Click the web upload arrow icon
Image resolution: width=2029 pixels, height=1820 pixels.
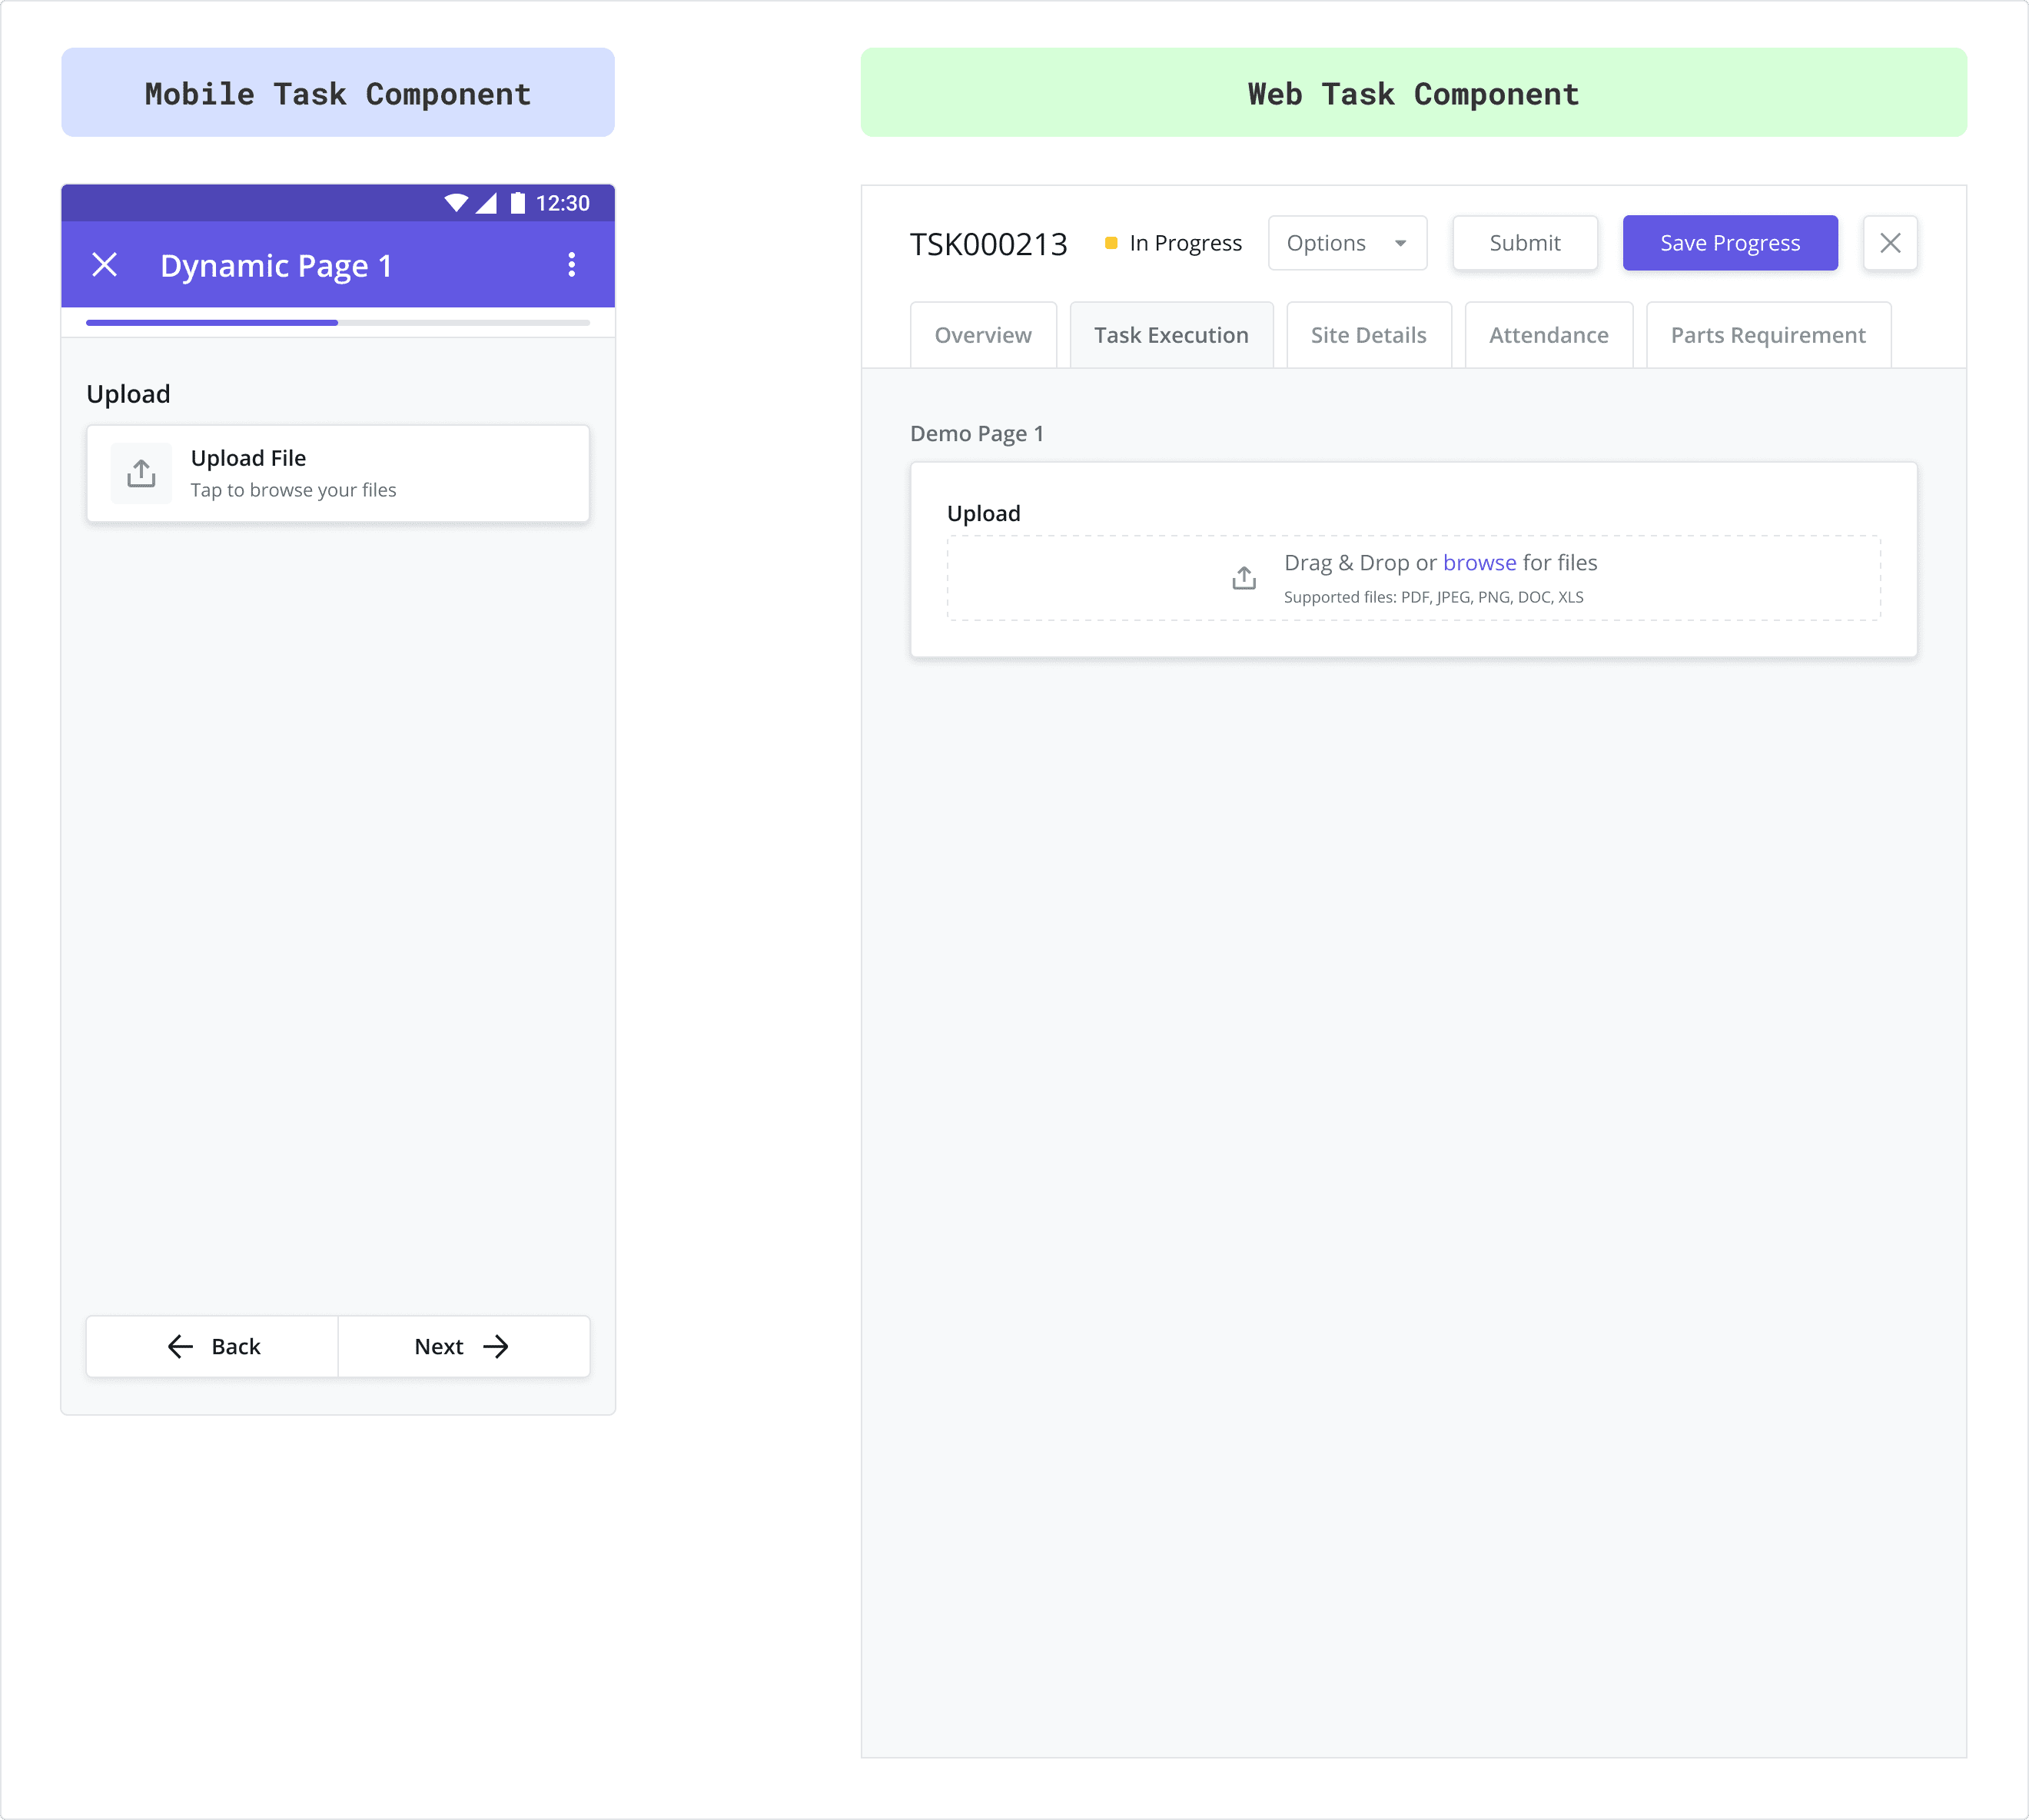(x=1244, y=578)
